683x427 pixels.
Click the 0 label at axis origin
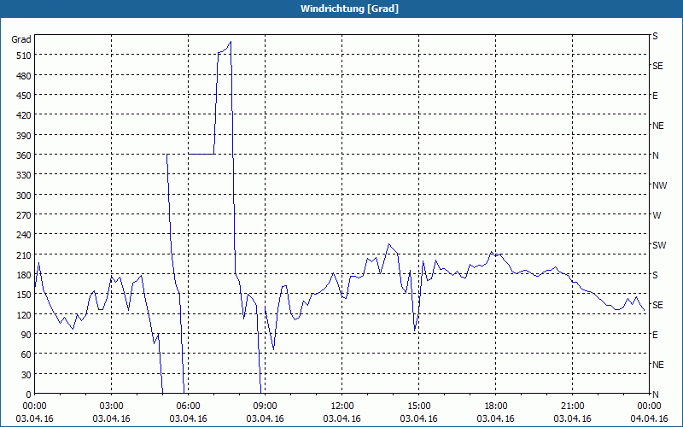tap(29, 395)
